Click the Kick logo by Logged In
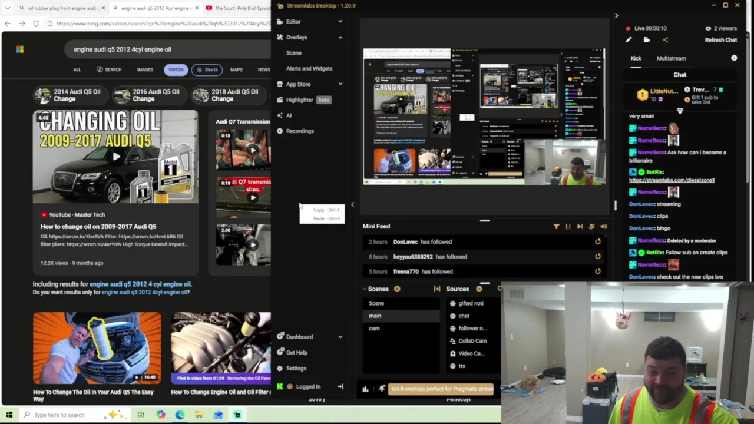This screenshot has width=754, height=424. click(x=280, y=387)
